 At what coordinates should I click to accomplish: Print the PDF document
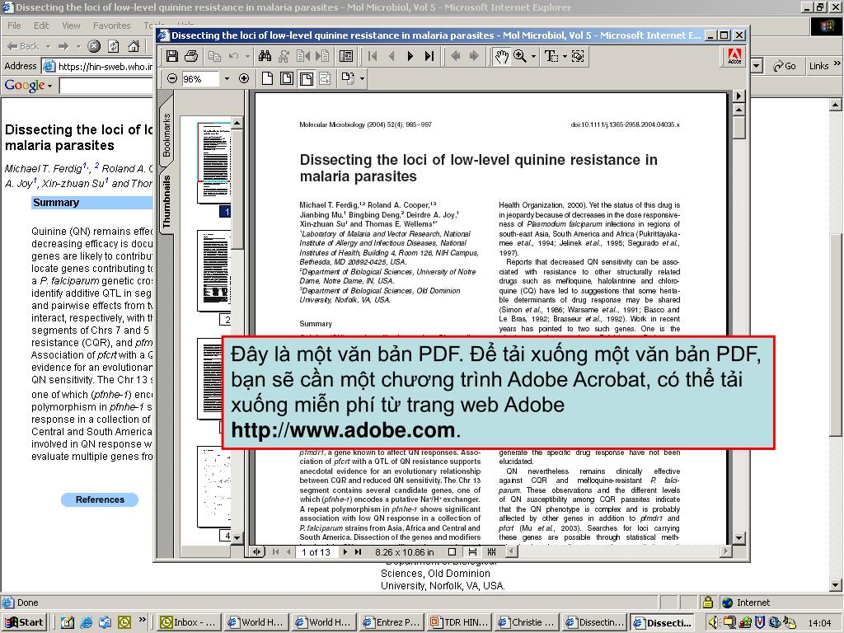(190, 56)
